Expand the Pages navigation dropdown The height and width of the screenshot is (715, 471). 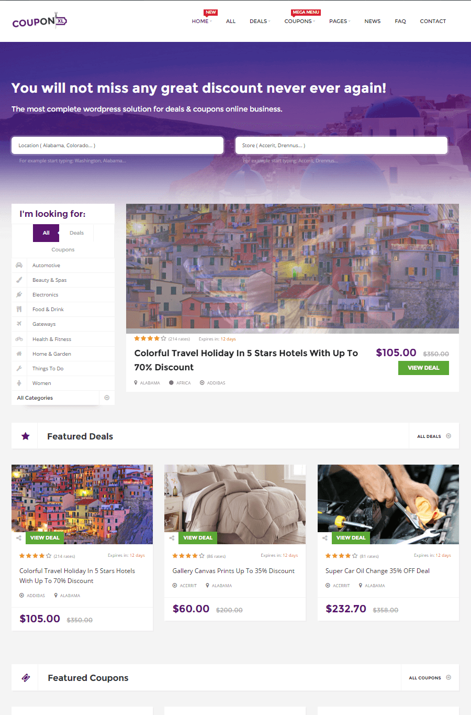point(340,21)
